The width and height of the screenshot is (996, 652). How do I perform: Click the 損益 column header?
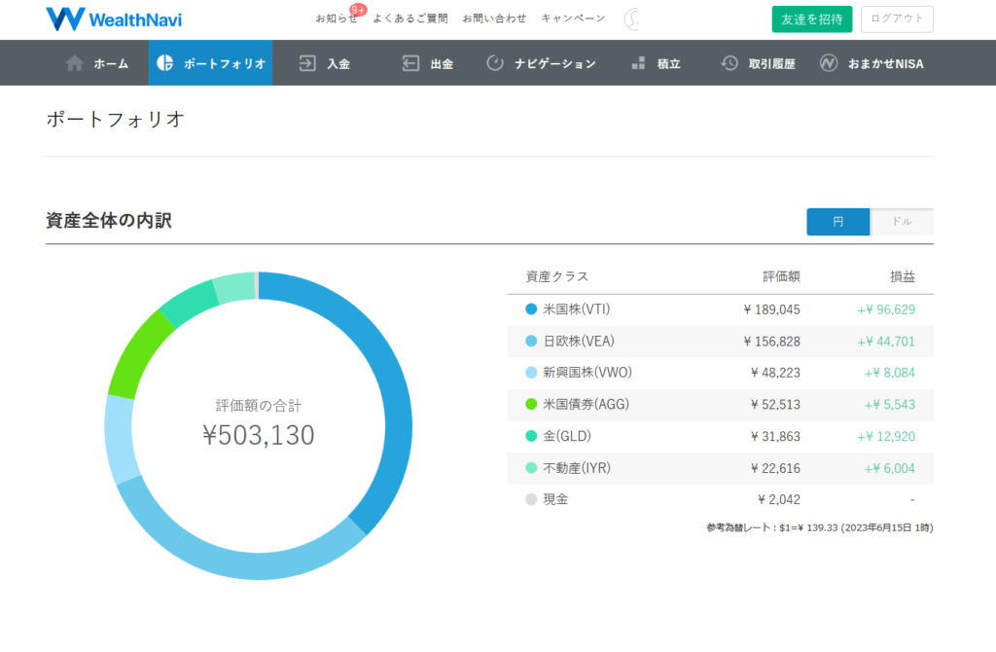coord(902,276)
